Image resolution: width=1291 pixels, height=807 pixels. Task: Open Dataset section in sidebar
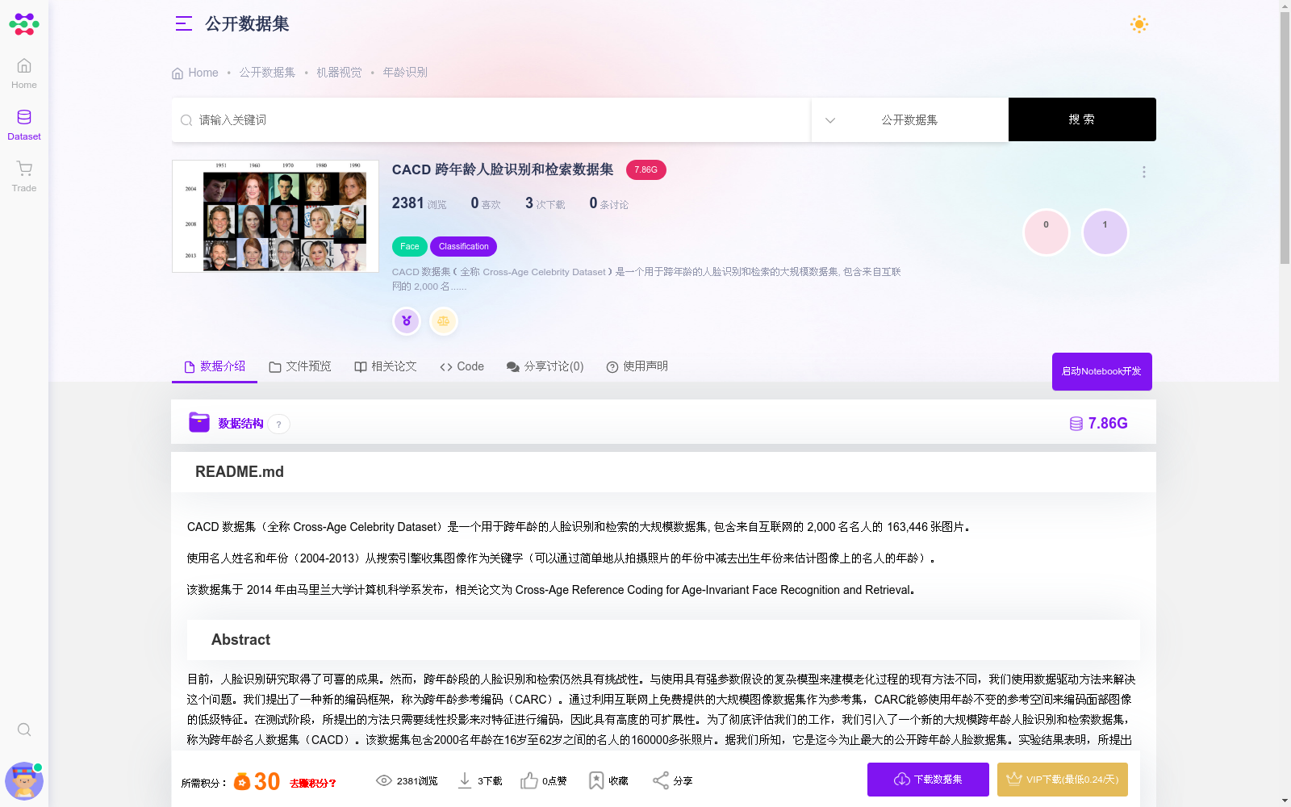[24, 125]
